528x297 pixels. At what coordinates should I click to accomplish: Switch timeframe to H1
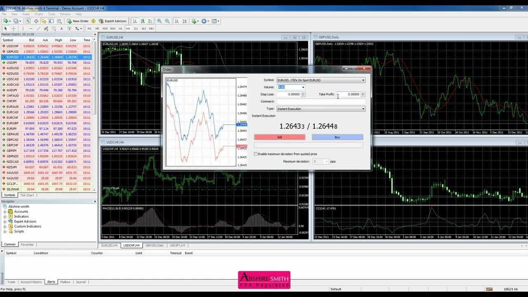coord(120,28)
